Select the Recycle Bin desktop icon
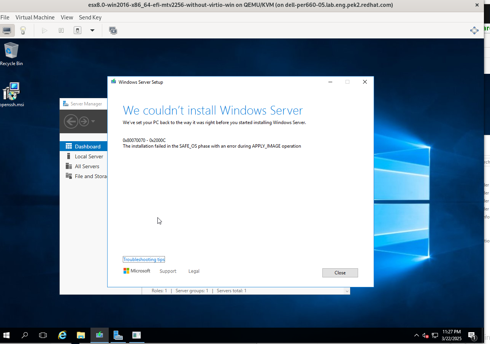This screenshot has width=490, height=344. [x=11, y=54]
